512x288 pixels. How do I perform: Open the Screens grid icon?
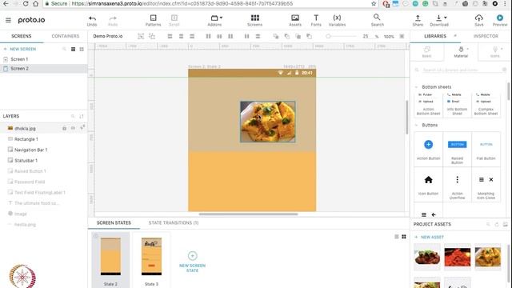(x=255, y=18)
